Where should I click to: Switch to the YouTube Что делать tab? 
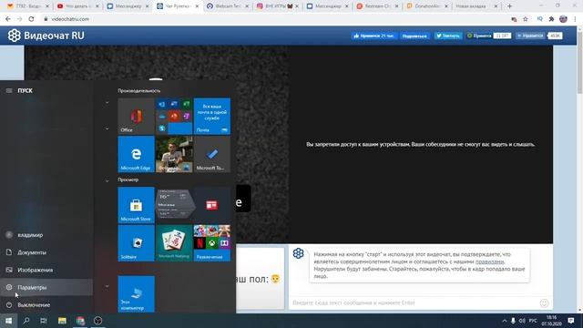tap(78, 6)
